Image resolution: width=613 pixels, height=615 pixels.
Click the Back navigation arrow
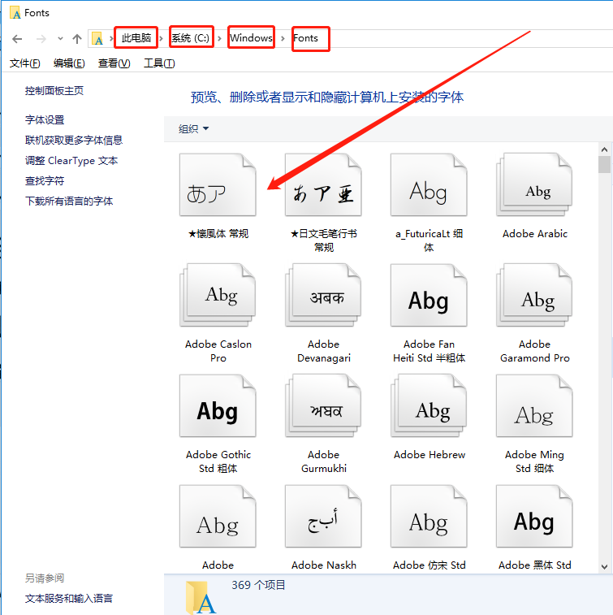pyautogui.click(x=17, y=38)
